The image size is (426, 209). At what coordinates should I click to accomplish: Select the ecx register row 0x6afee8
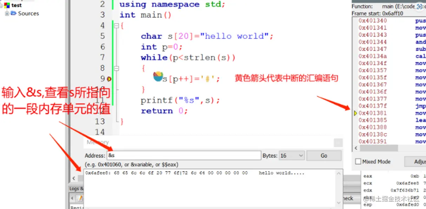point(394,183)
